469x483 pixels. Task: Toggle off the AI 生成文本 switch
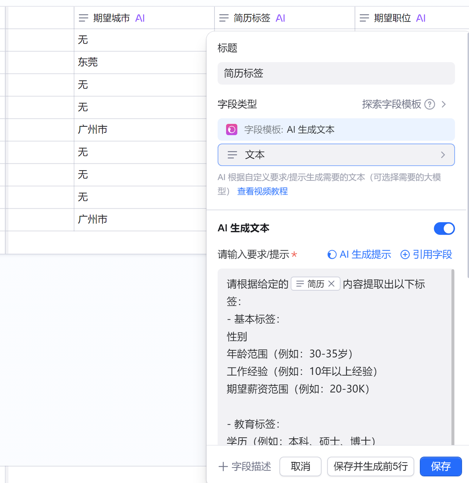coord(444,228)
